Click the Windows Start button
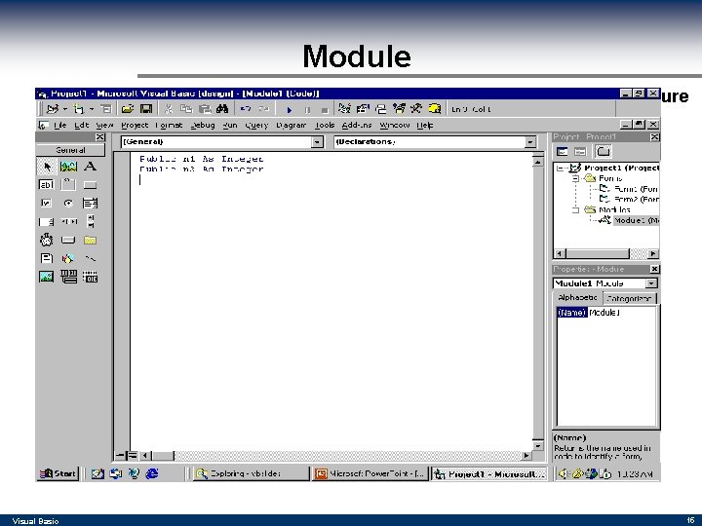Image resolution: width=702 pixels, height=526 pixels. pos(58,473)
